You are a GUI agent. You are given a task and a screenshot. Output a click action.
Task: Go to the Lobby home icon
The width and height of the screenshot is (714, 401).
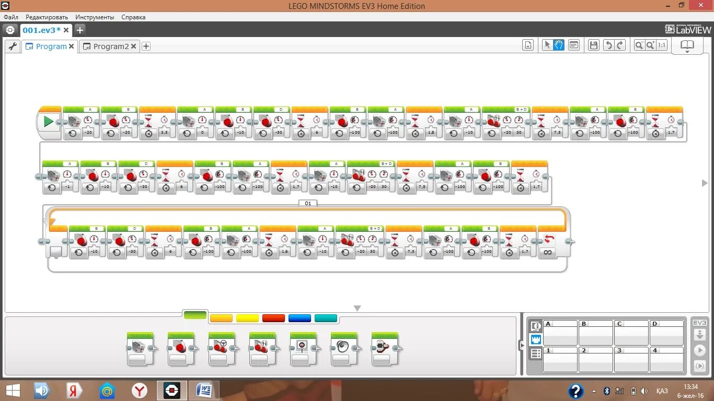[x=10, y=30]
